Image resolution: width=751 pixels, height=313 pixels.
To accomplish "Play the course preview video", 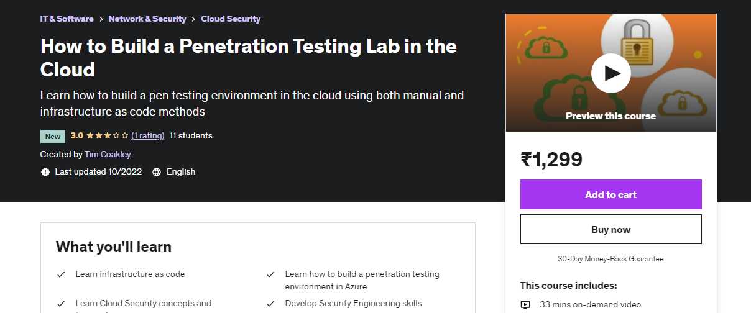I will pos(610,73).
